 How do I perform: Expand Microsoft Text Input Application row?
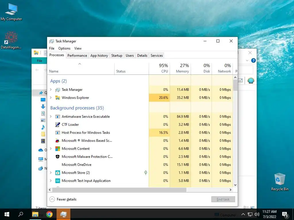pos(51,181)
